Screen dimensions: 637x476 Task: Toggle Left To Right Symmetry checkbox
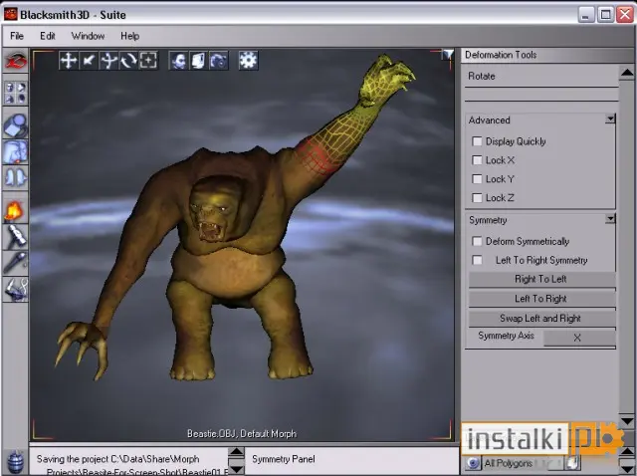point(477,260)
